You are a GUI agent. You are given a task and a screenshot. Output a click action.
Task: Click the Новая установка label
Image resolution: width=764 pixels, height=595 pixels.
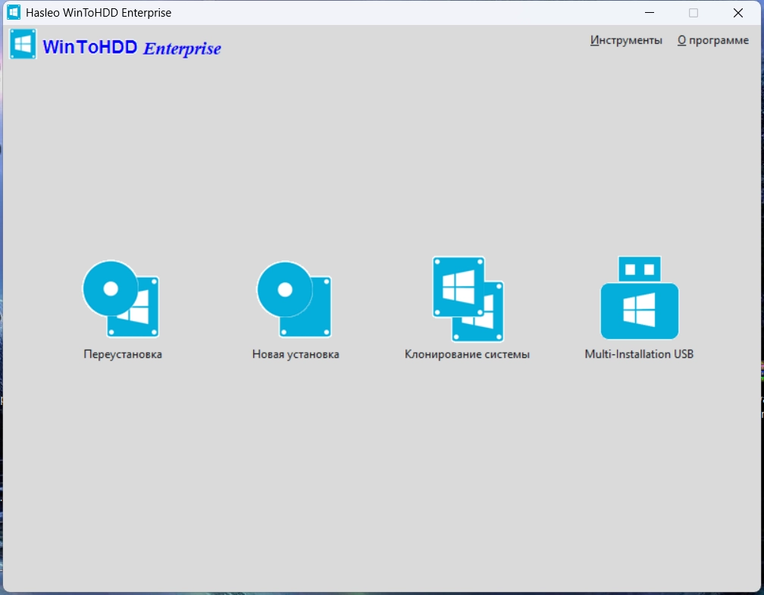click(x=296, y=354)
